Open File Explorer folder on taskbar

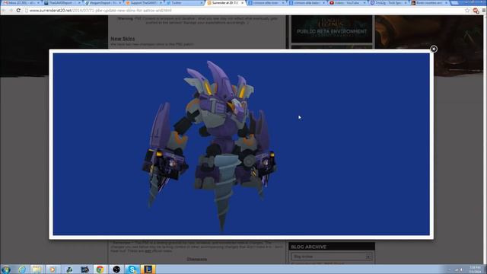pos(37,269)
